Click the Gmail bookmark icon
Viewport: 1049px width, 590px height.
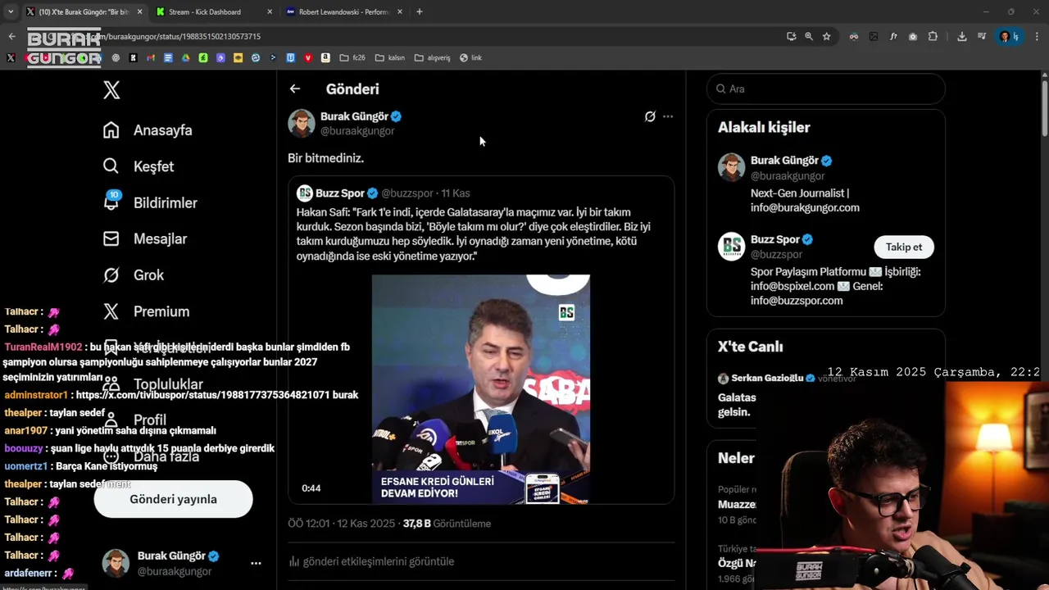[151, 57]
